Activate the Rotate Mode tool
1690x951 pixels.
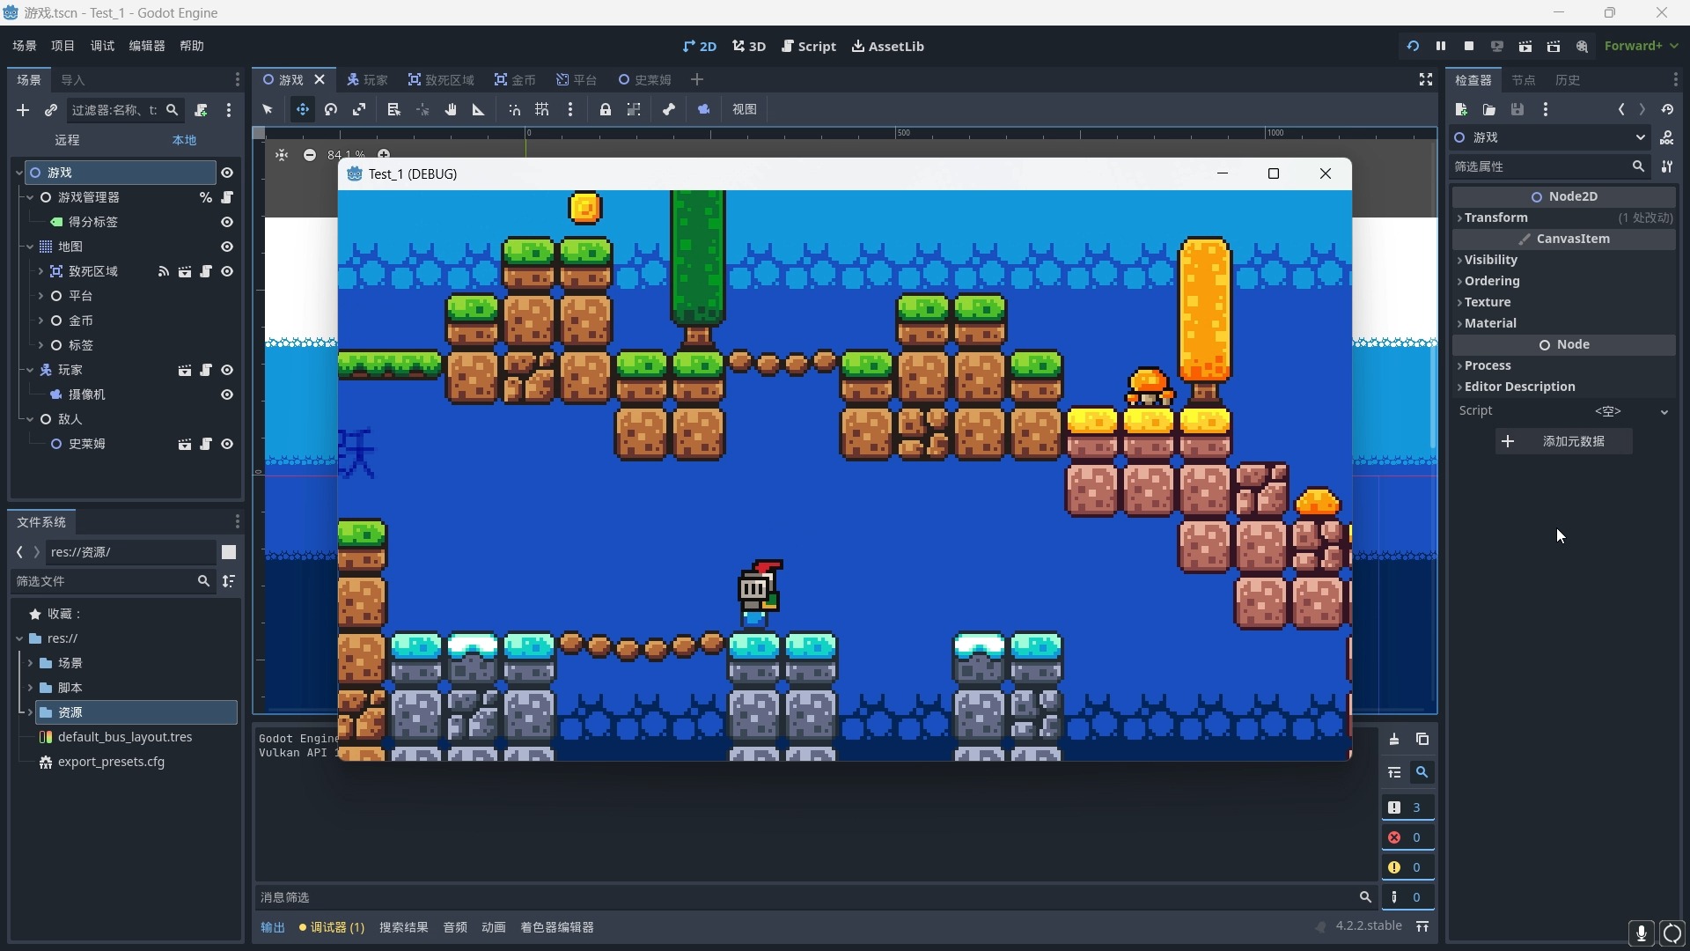tap(331, 109)
